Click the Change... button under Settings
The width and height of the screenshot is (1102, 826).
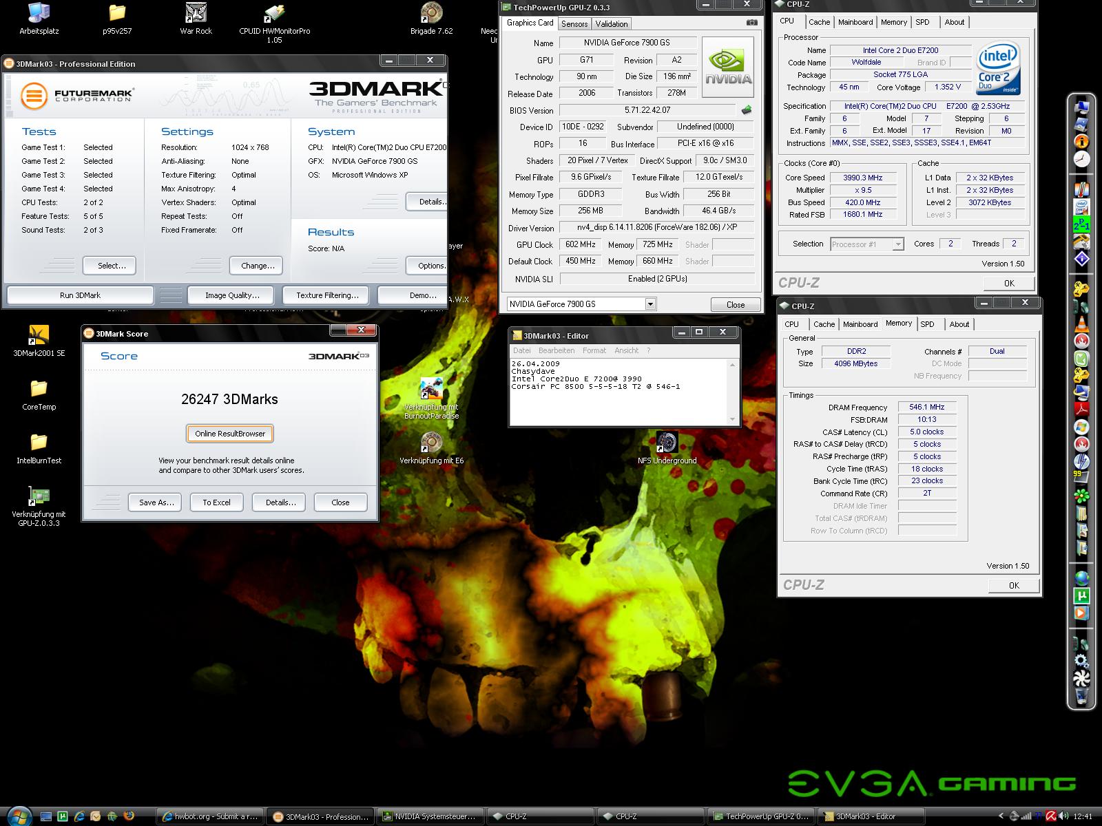pyautogui.click(x=258, y=266)
